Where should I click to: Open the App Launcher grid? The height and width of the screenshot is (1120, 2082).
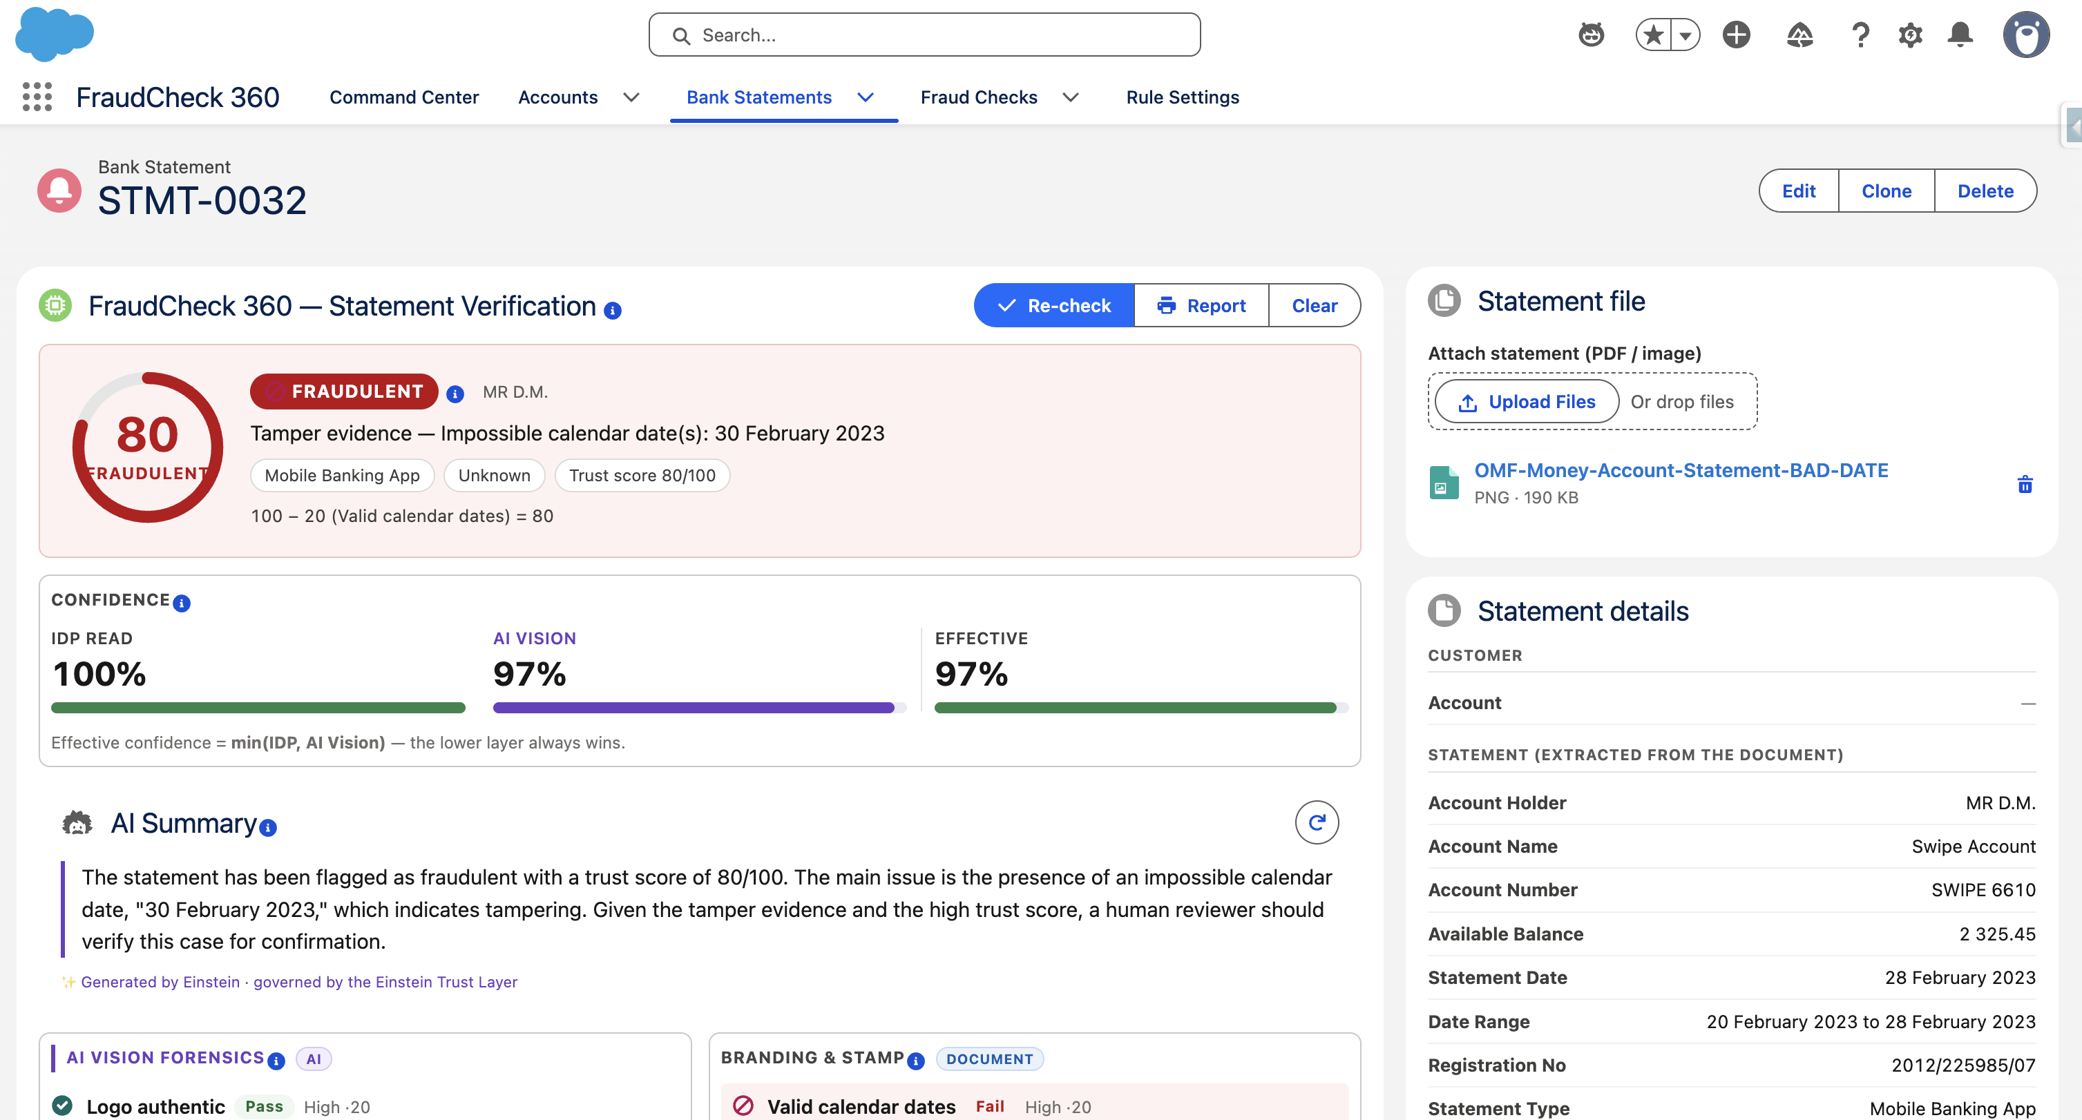pyautogui.click(x=37, y=97)
